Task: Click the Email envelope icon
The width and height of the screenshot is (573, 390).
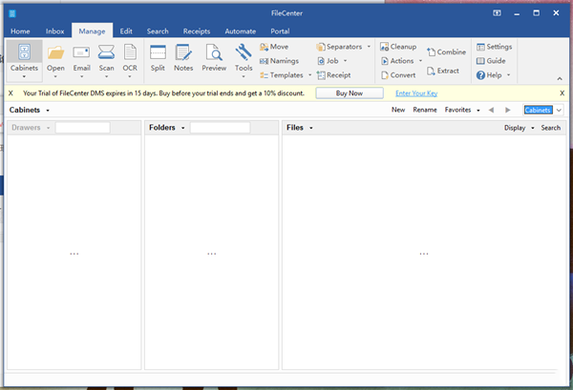Action: tap(82, 52)
